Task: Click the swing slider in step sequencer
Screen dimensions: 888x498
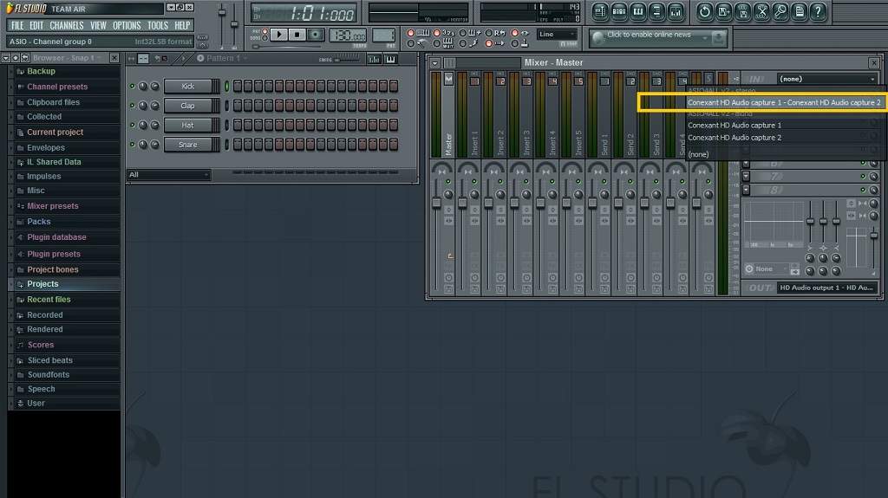Action: point(346,59)
